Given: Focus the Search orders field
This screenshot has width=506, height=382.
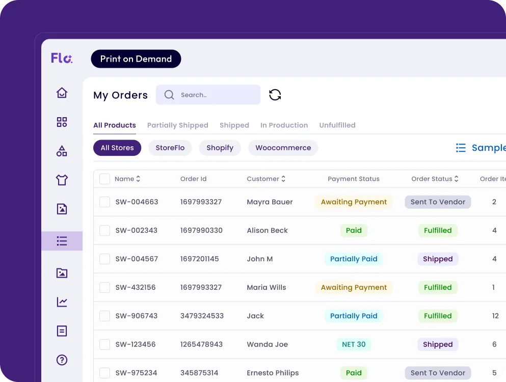Looking at the screenshot, I should pos(208,95).
